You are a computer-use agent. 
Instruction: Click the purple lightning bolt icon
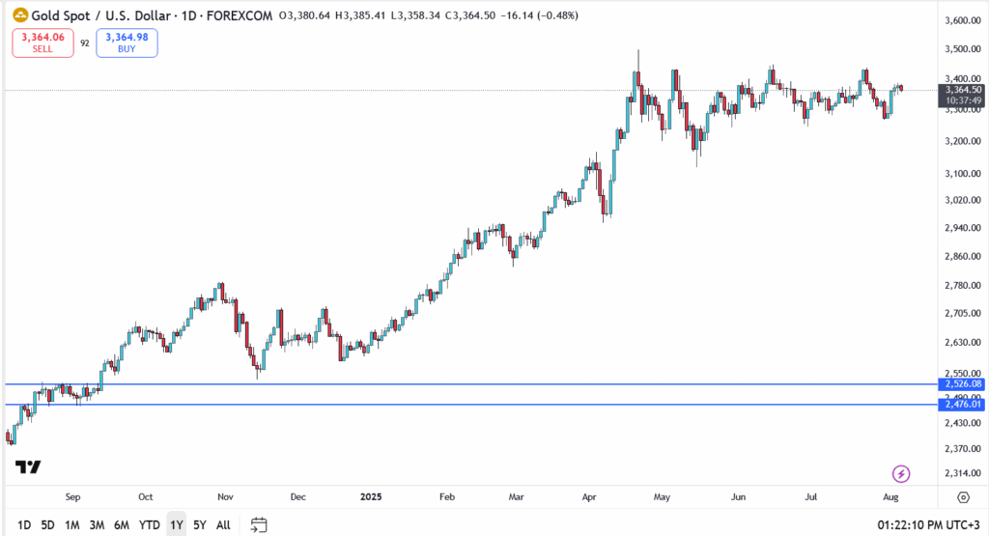901,473
